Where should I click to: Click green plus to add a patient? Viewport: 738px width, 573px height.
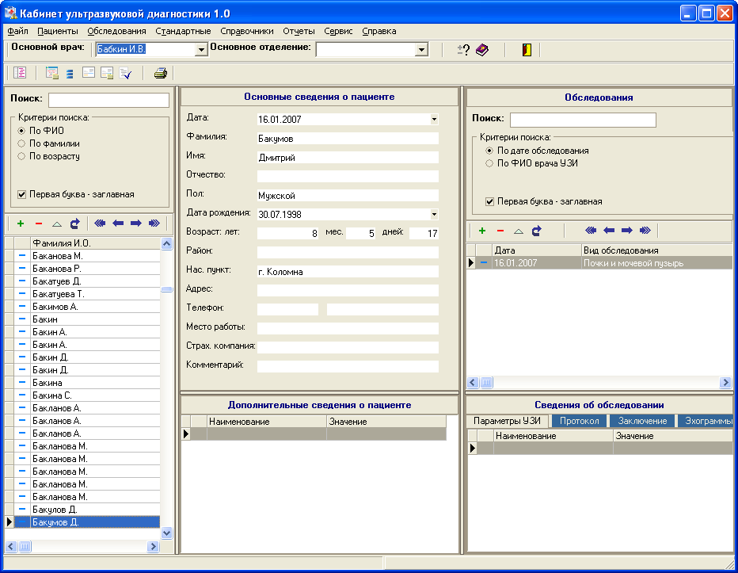pos(21,223)
